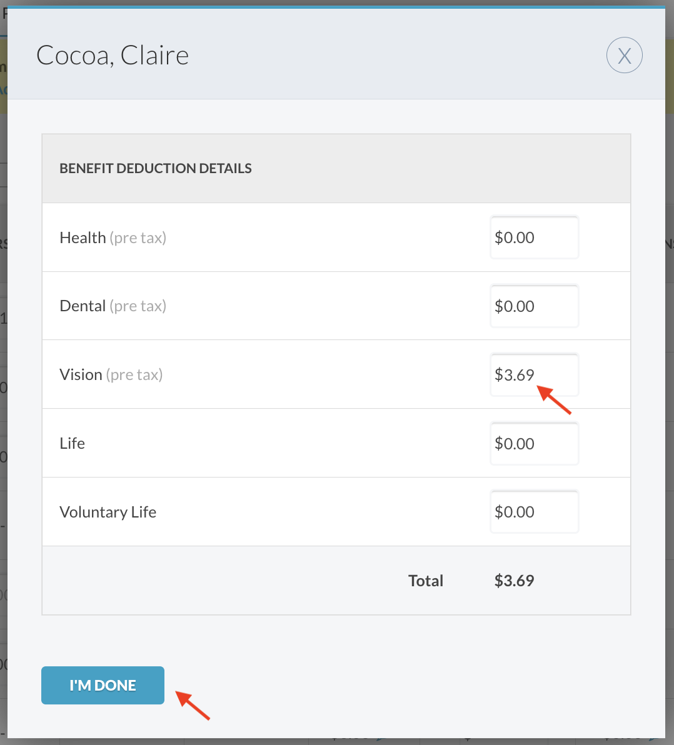Click the pre tax note beside Vision
This screenshot has width=674, height=745.
(x=134, y=375)
